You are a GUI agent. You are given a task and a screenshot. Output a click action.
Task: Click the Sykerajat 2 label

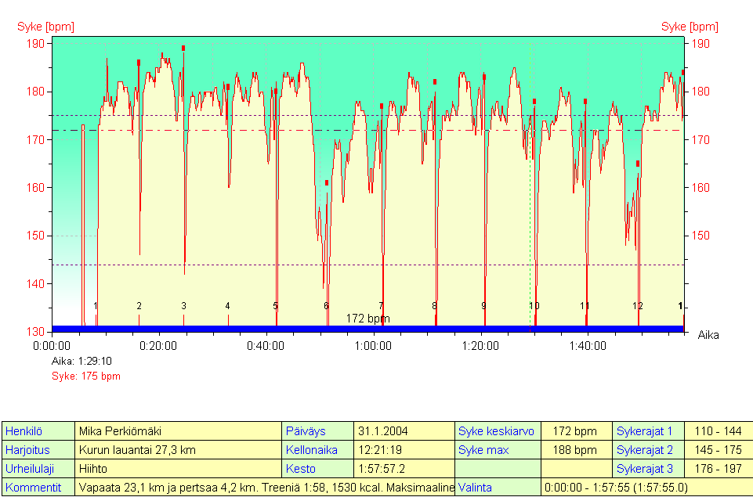(644, 450)
